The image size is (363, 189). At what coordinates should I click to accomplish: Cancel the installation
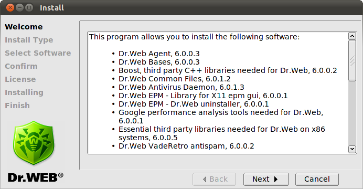(317, 179)
